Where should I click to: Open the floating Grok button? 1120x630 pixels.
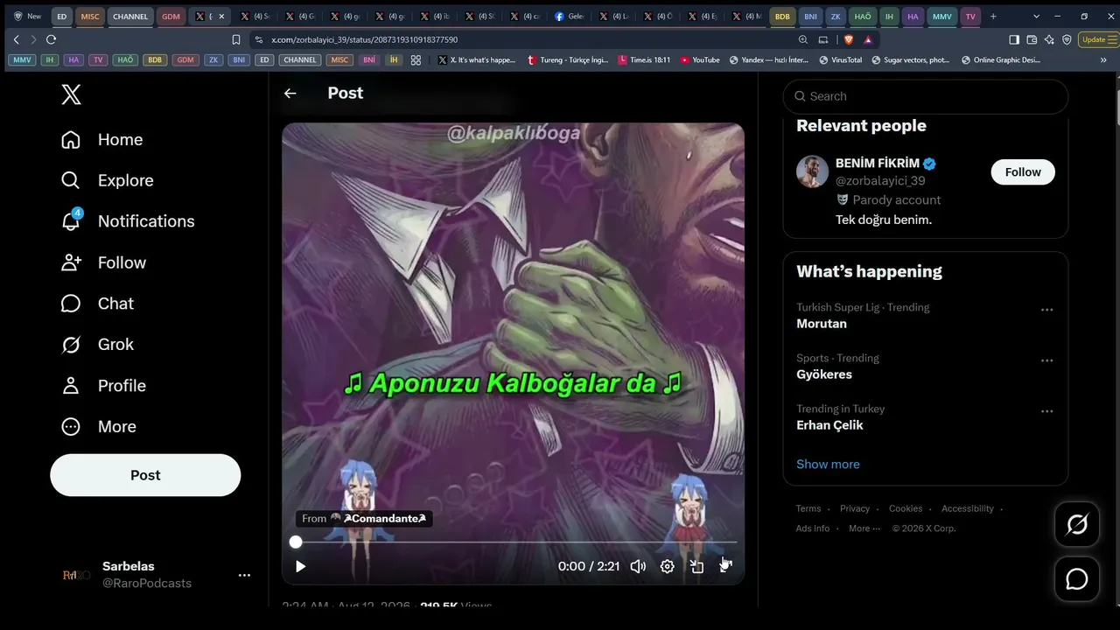[x=1077, y=524]
